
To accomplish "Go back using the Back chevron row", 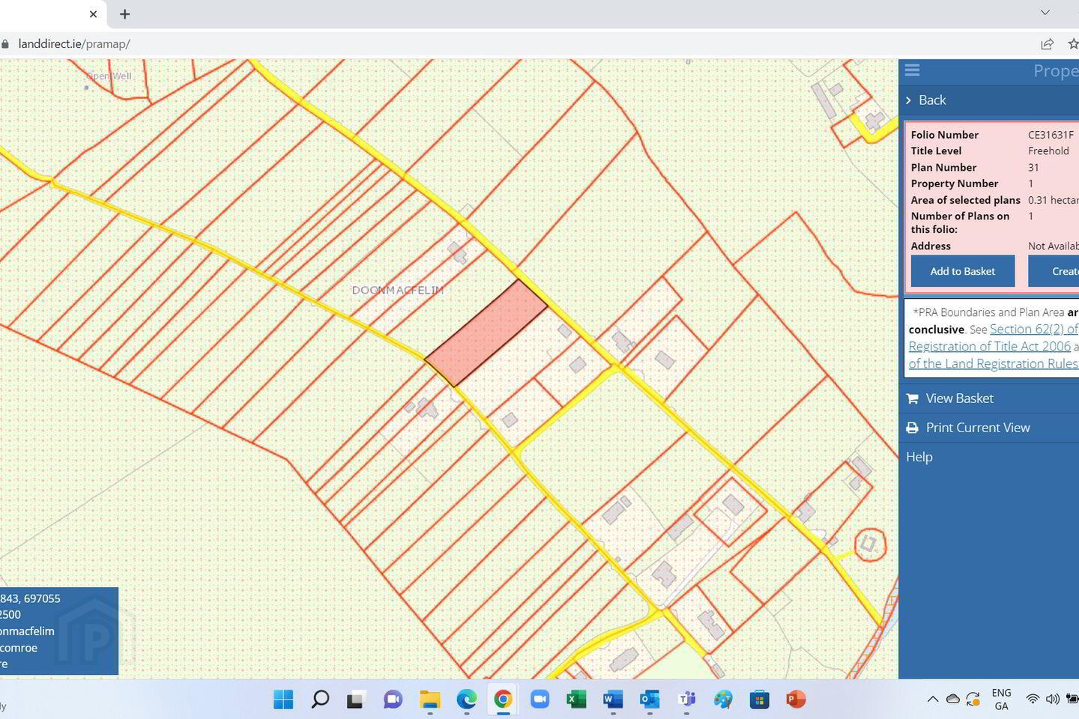I will (x=989, y=100).
